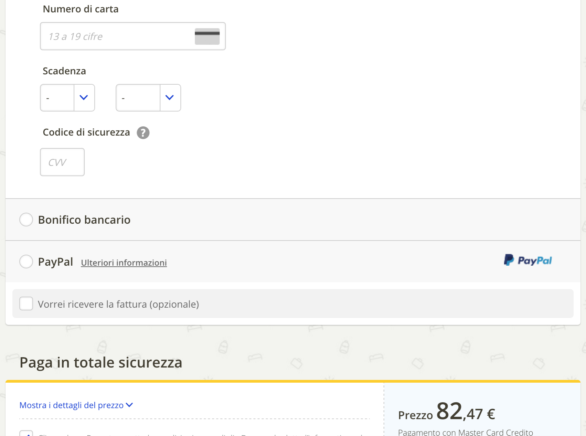The image size is (586, 436).
Task: Click the Codice di sicurezza label
Action: click(x=86, y=132)
